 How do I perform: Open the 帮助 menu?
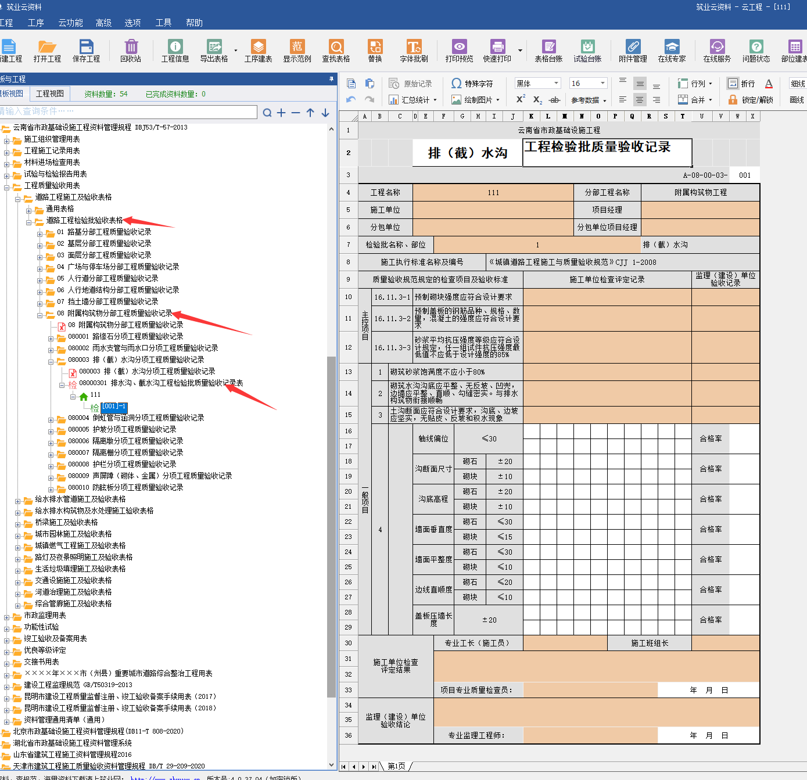pos(194,23)
